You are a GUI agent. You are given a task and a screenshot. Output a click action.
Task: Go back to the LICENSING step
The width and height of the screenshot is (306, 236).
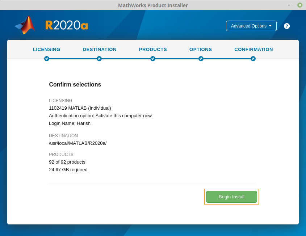point(47,50)
